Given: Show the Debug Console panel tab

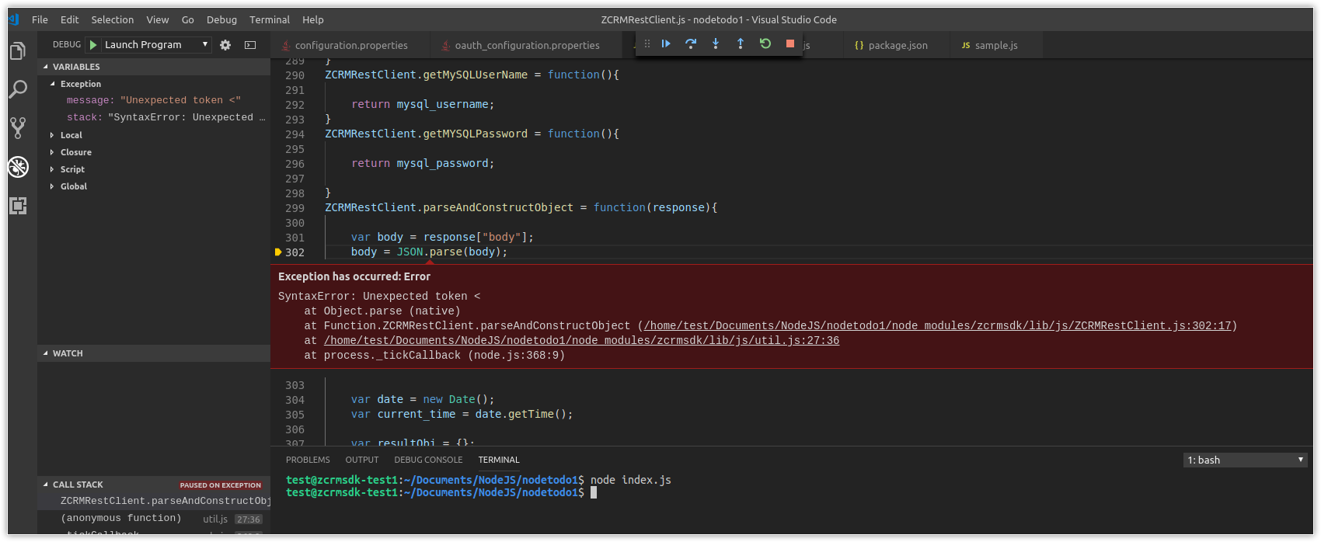Looking at the screenshot, I should [428, 460].
